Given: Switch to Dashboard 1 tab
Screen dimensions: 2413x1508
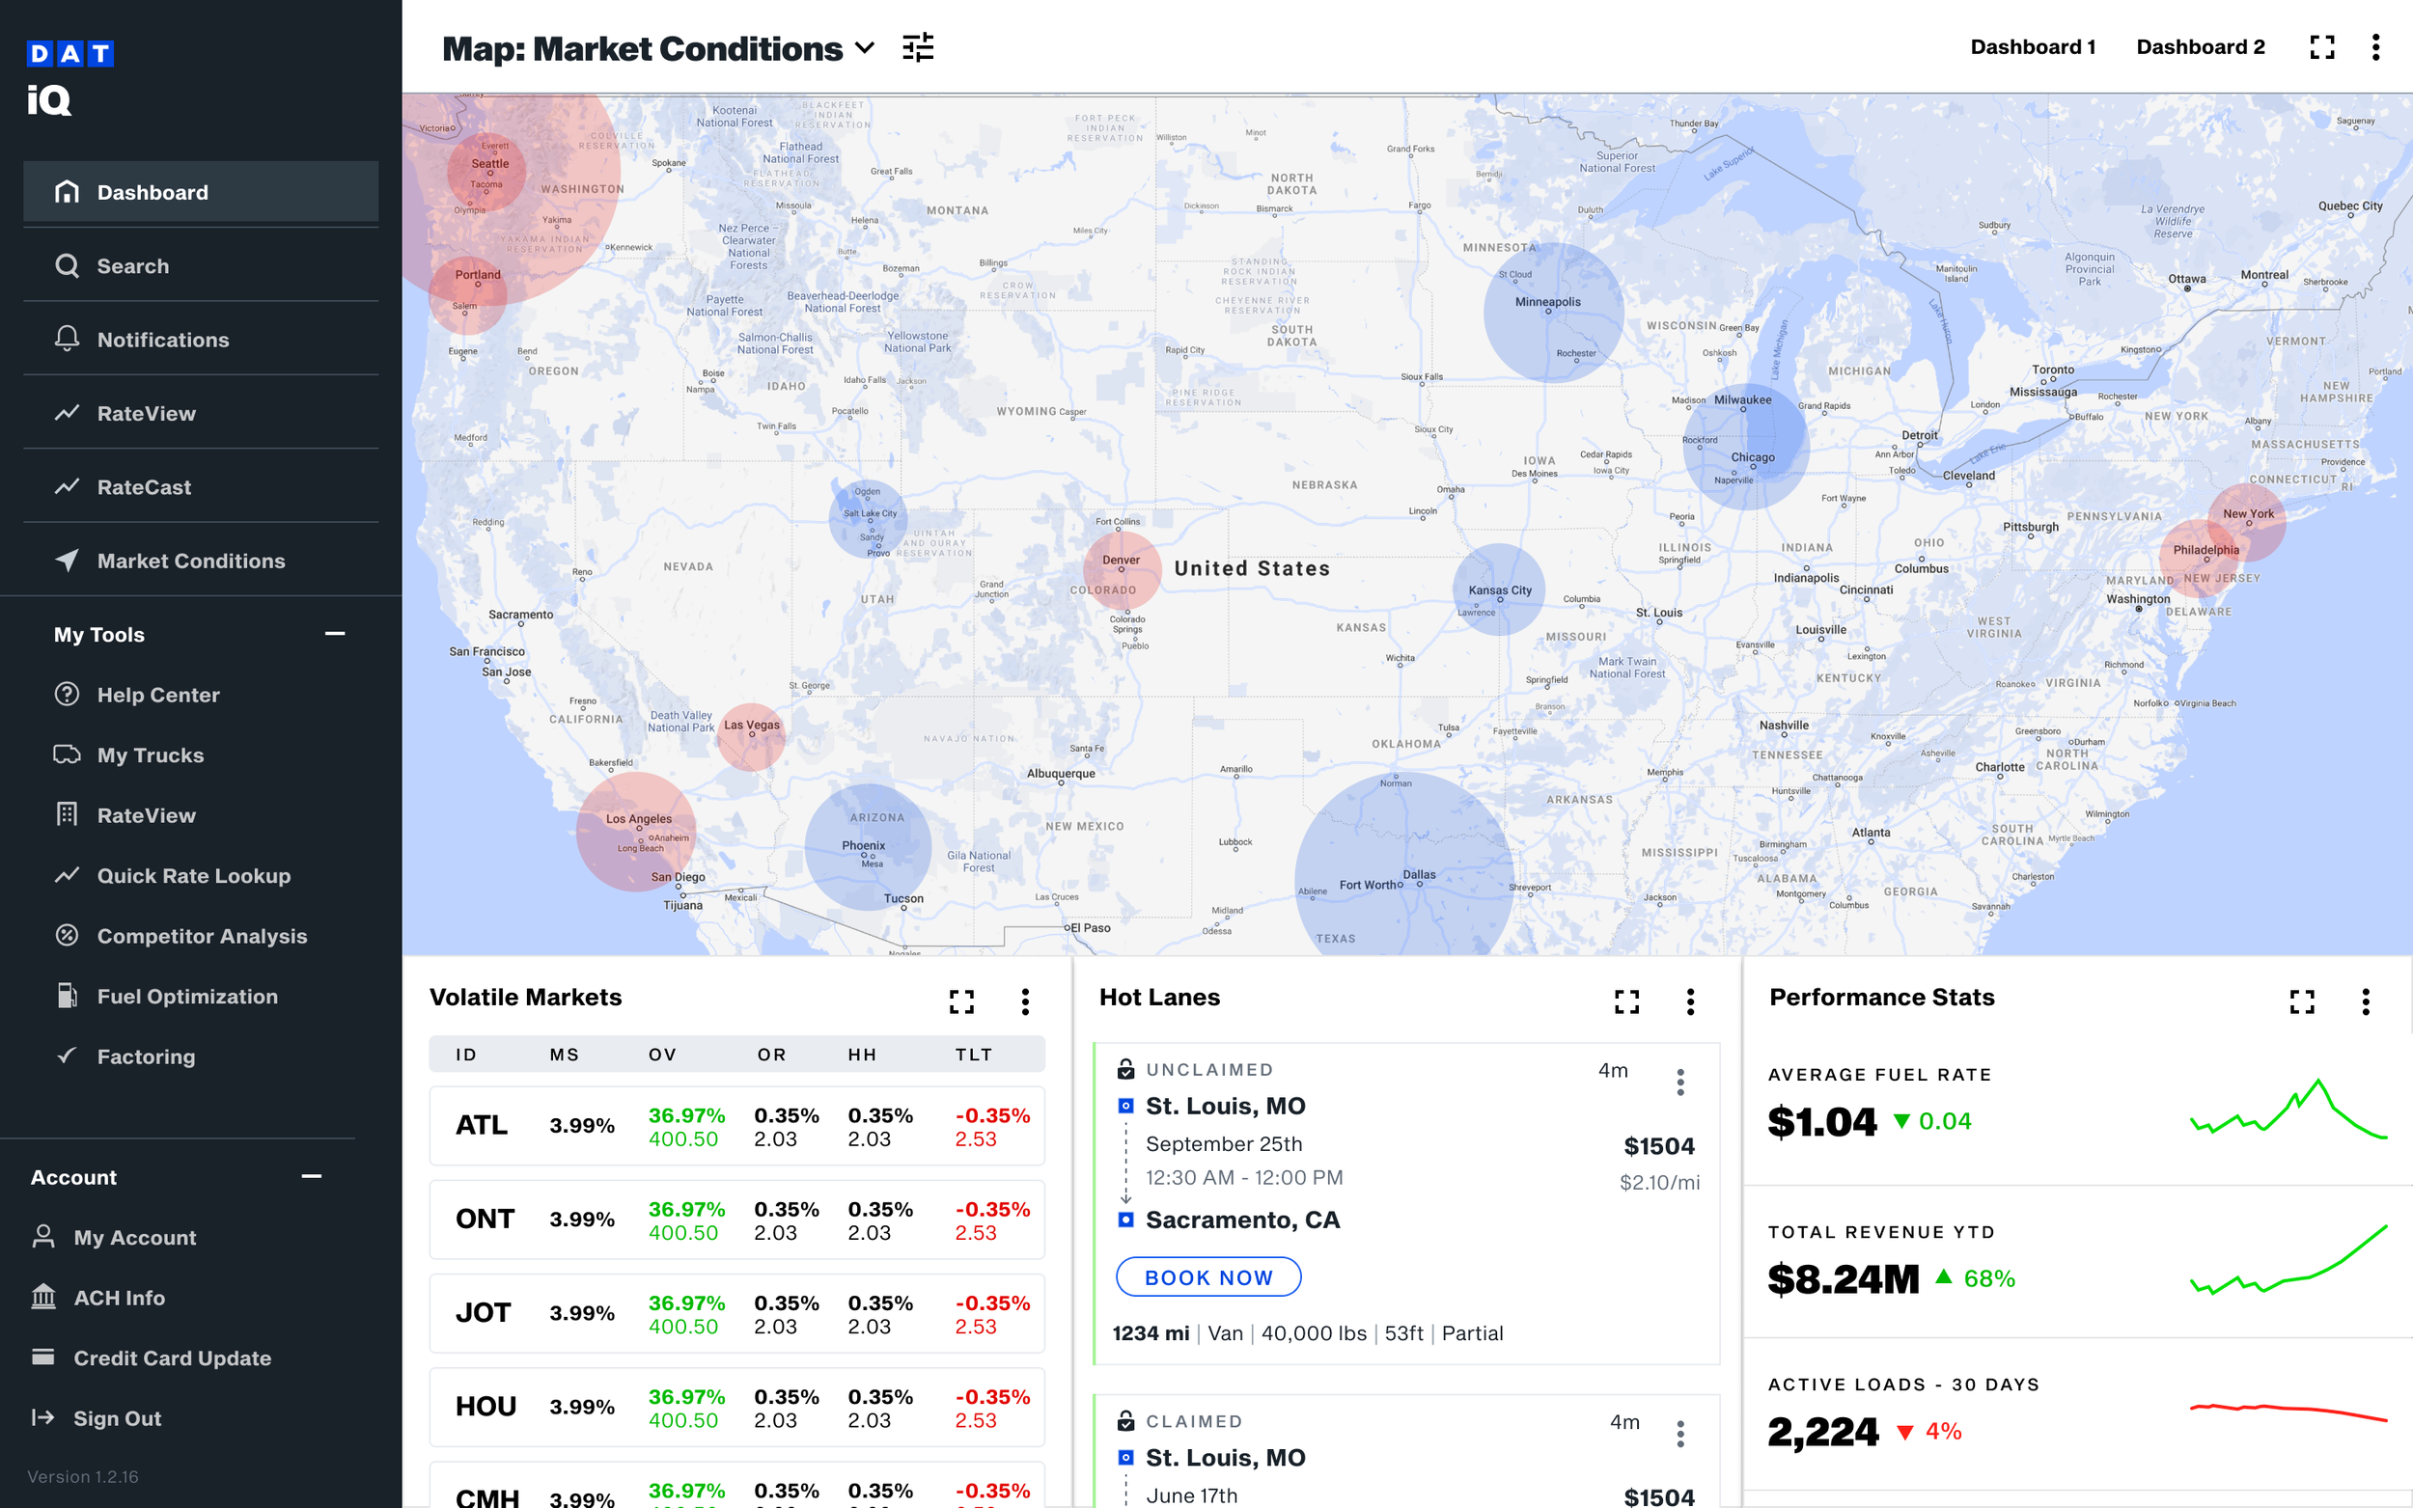Looking at the screenshot, I should pyautogui.click(x=2032, y=48).
